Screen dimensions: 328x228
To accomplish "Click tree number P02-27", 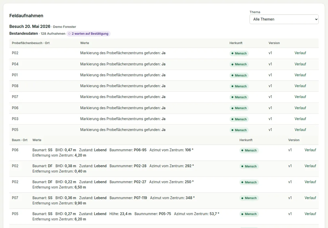I will (x=140, y=182).
